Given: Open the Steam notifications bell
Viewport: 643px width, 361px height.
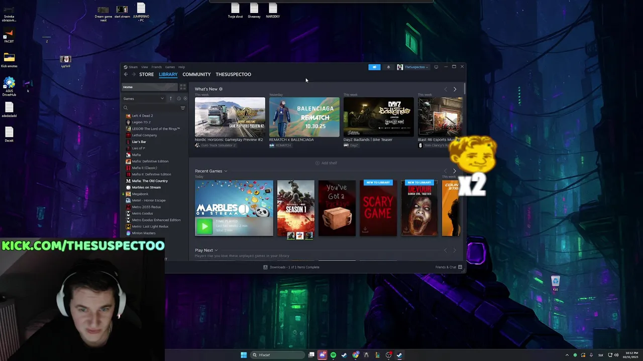Looking at the screenshot, I should click(x=388, y=67).
